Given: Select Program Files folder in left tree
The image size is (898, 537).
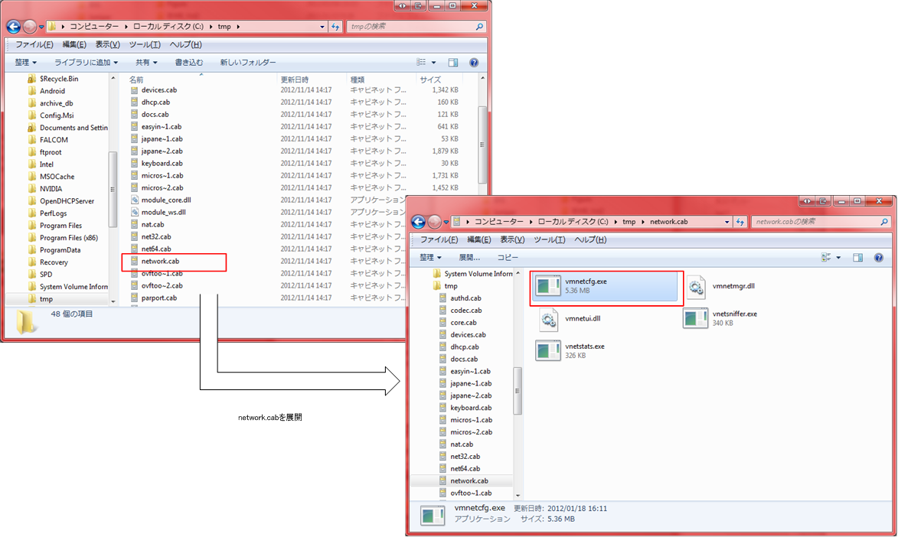Looking at the screenshot, I should pyautogui.click(x=60, y=226).
